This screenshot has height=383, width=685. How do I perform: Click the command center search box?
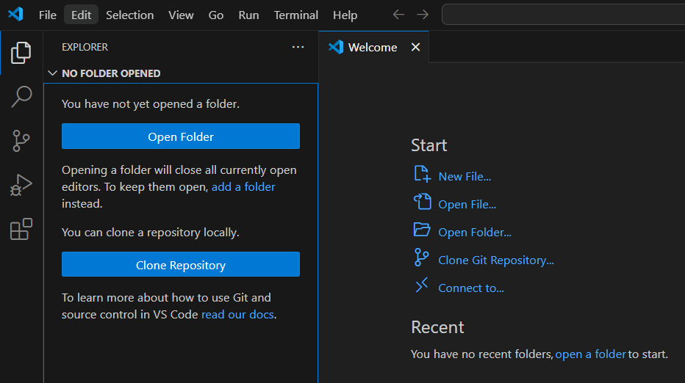[564, 15]
